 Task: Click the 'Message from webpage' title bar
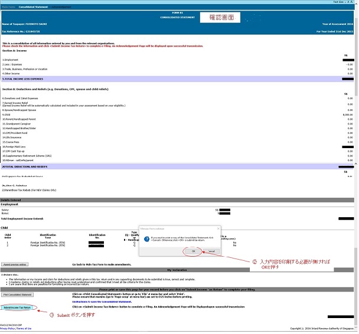(177, 227)
